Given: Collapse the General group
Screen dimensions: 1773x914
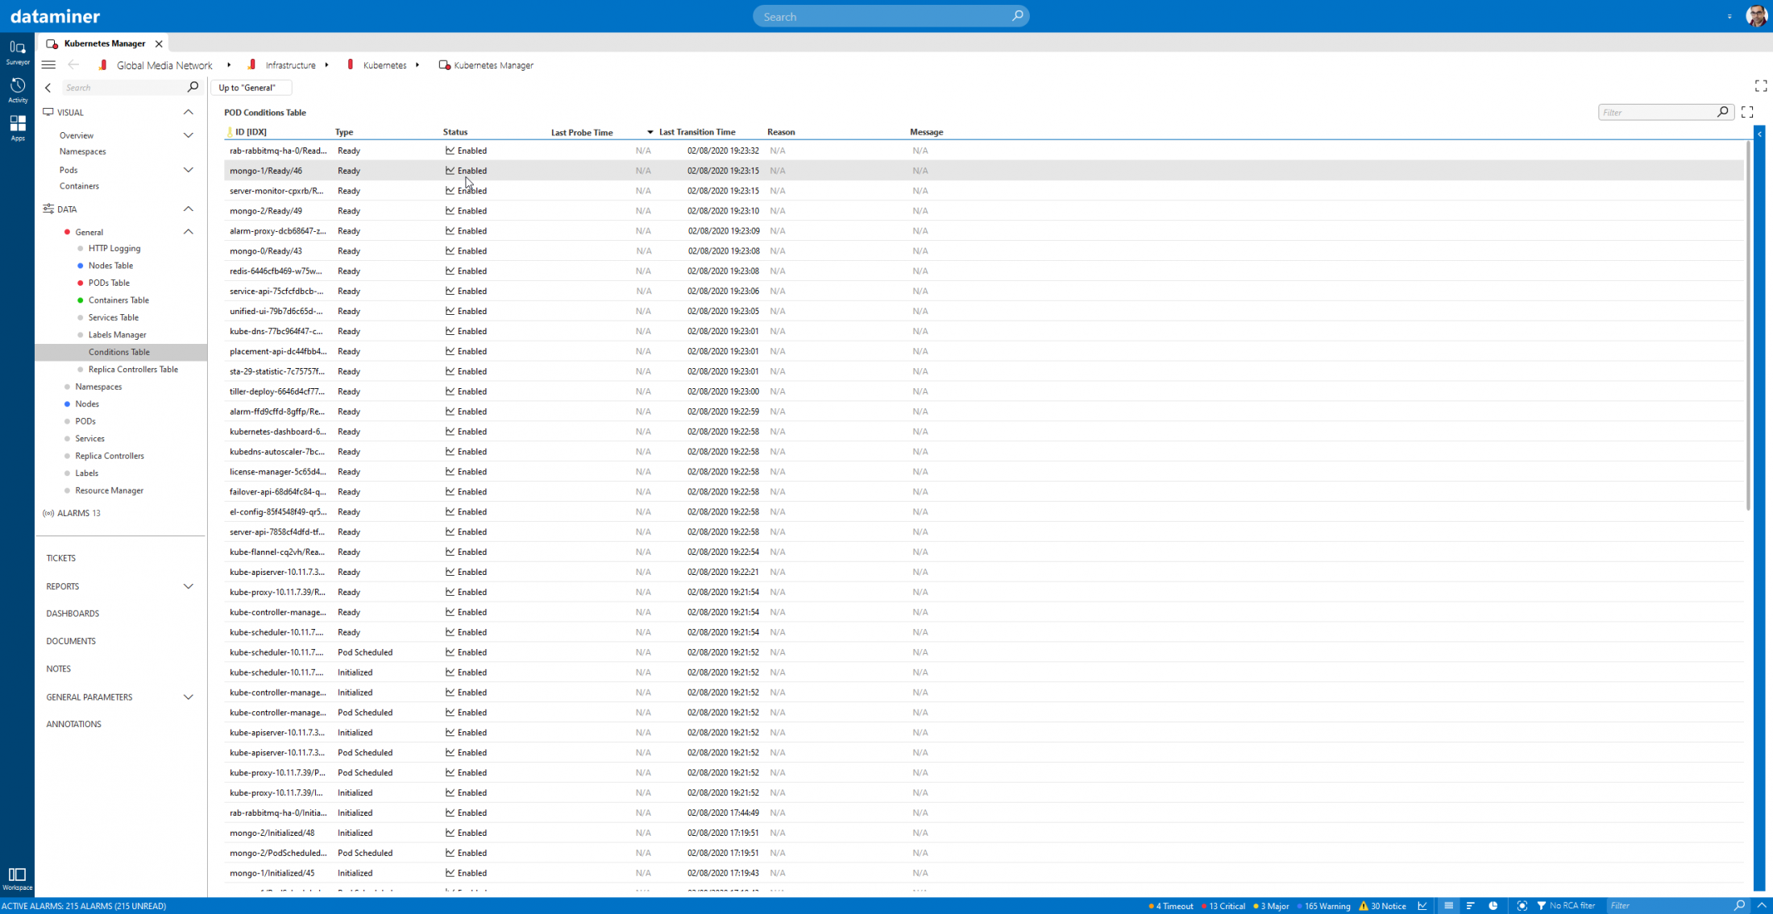Looking at the screenshot, I should (188, 232).
